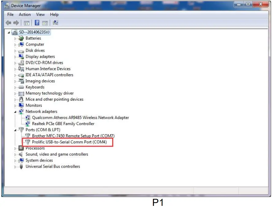Click the Imaging devices camera icon
272x208 pixels.
(x=21, y=81)
